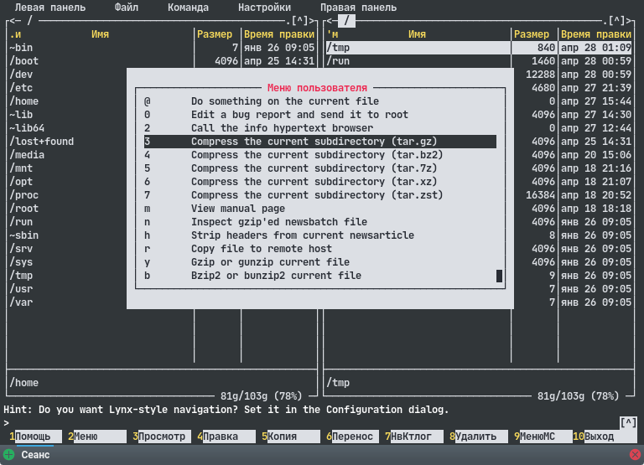
Task: Click the 10 Выход function key button
Action: (x=605, y=437)
